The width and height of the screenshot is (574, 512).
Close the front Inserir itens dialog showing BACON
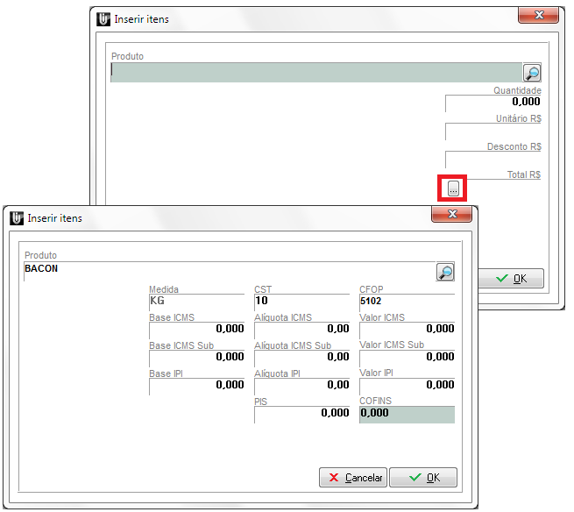(x=452, y=215)
